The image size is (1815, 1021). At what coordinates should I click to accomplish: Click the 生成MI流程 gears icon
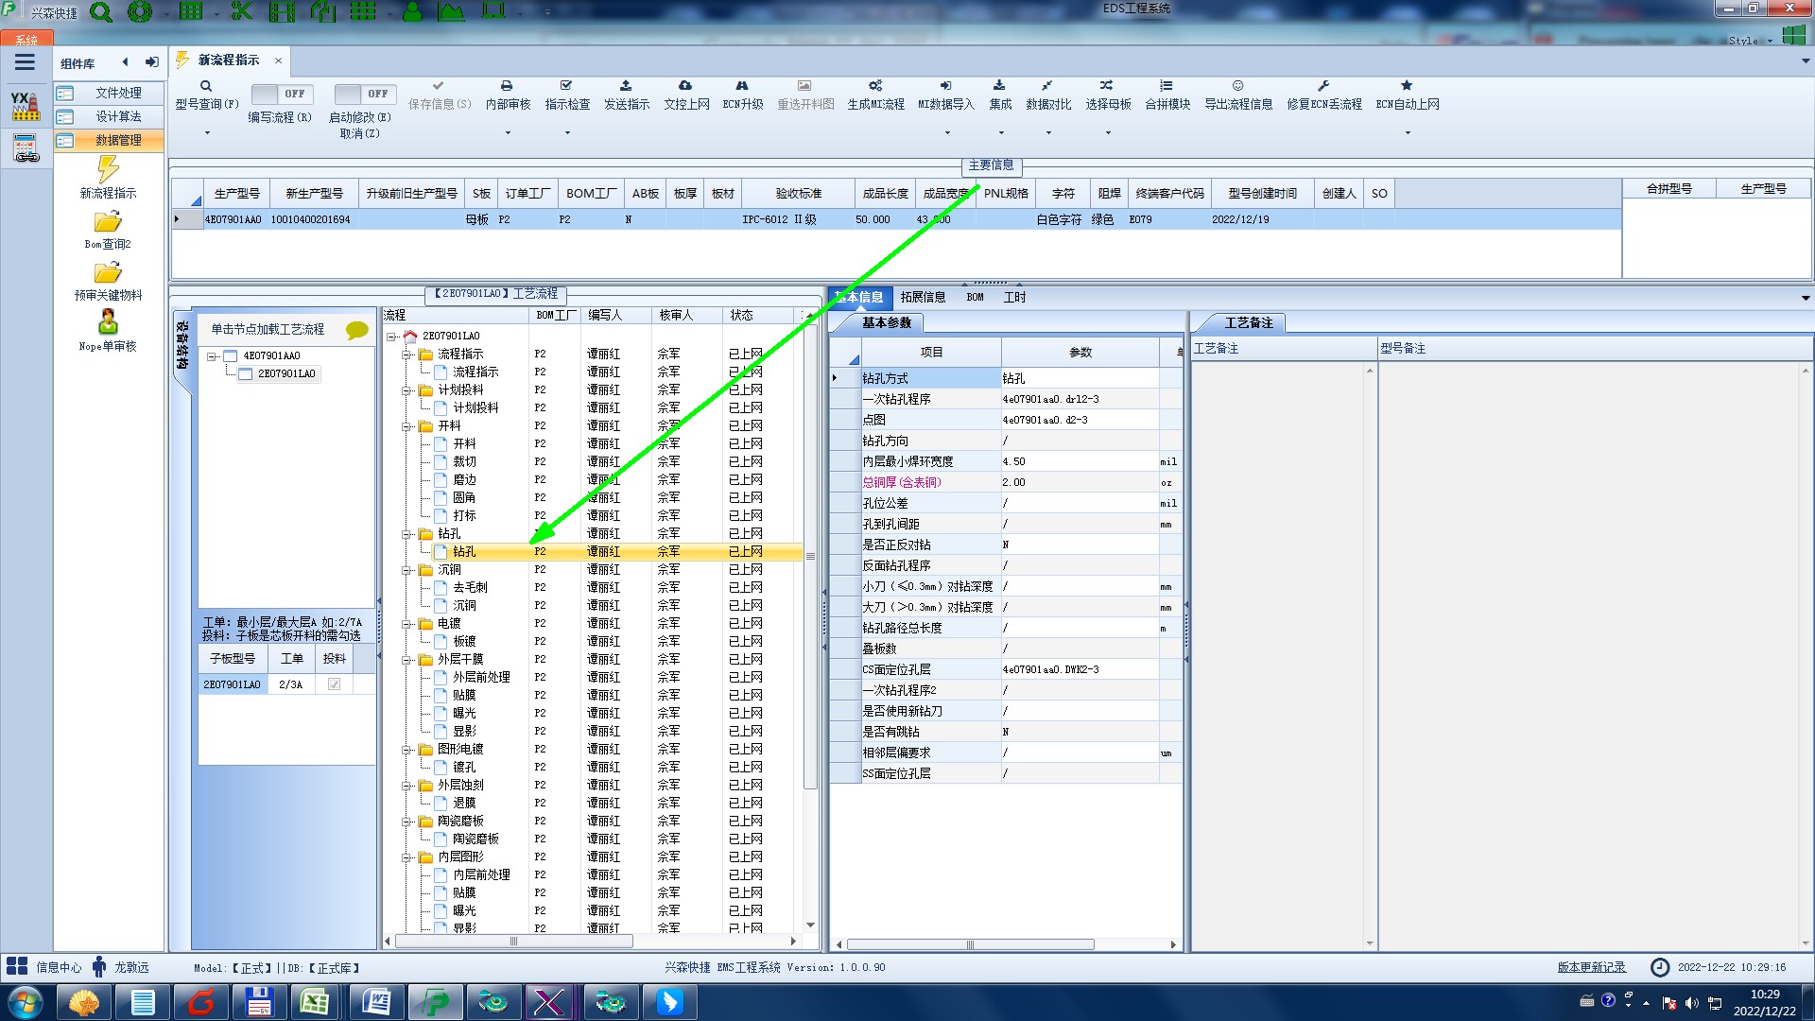click(875, 86)
